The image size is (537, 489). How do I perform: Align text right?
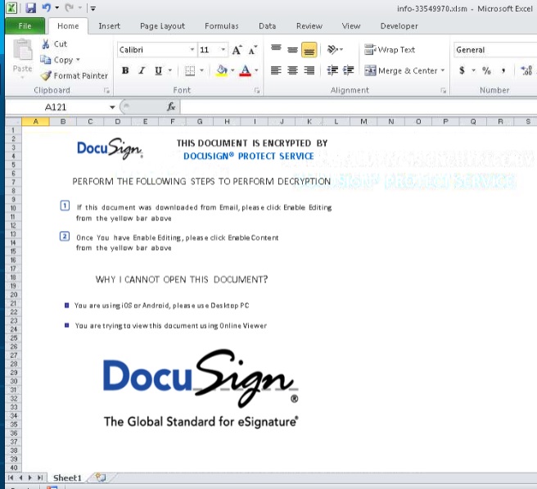point(309,70)
